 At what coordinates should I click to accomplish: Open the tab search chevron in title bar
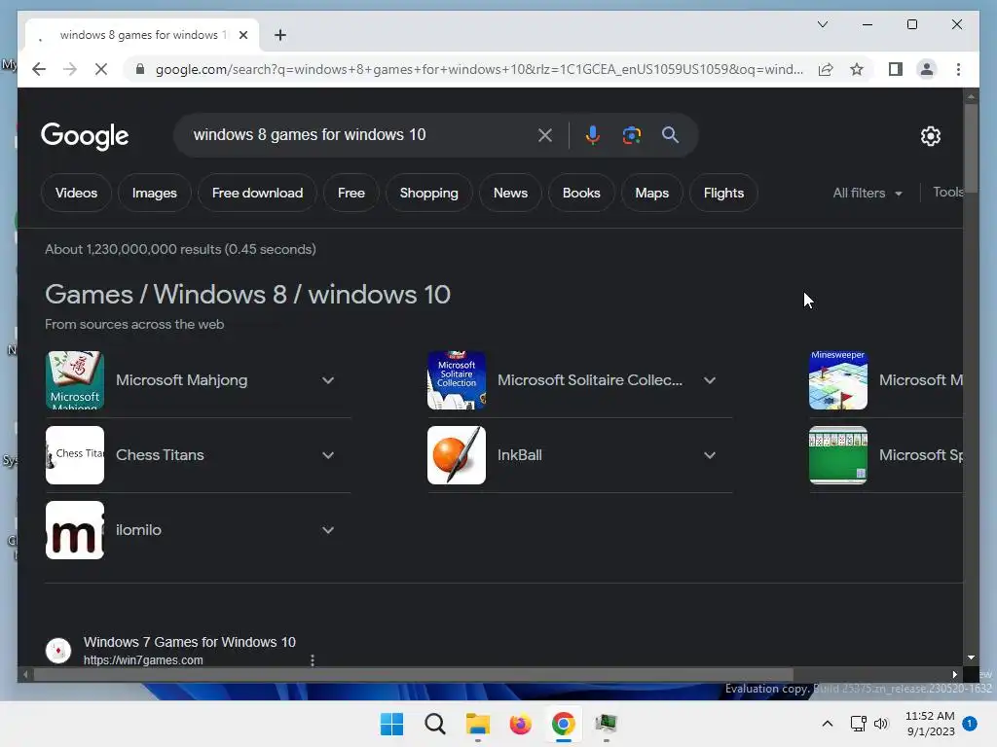(x=822, y=24)
